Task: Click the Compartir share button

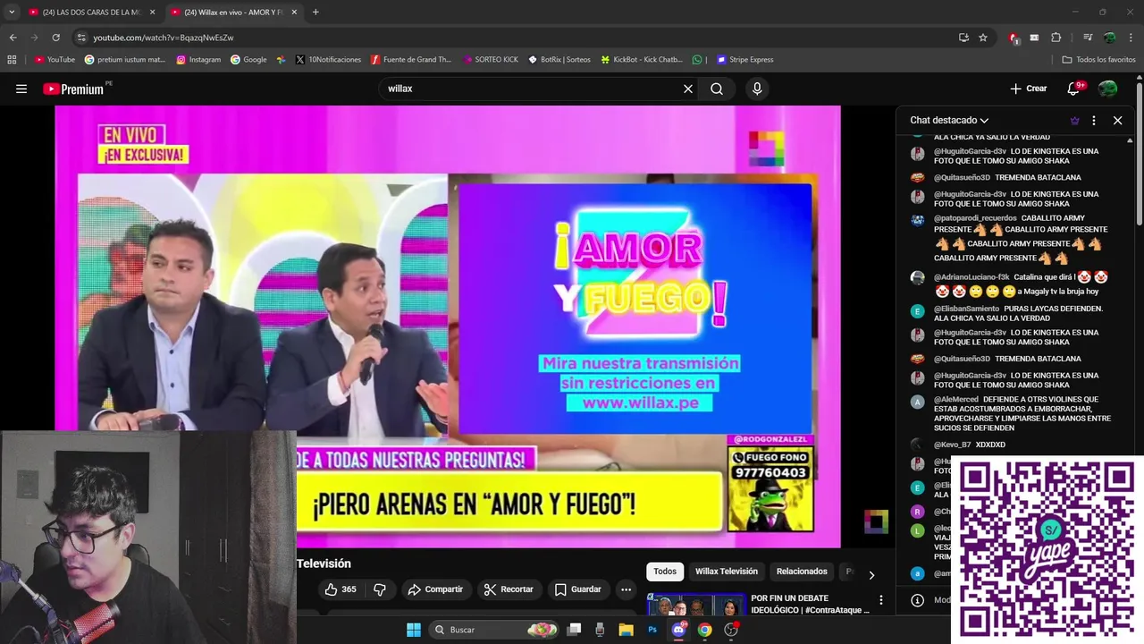Action: click(x=435, y=589)
